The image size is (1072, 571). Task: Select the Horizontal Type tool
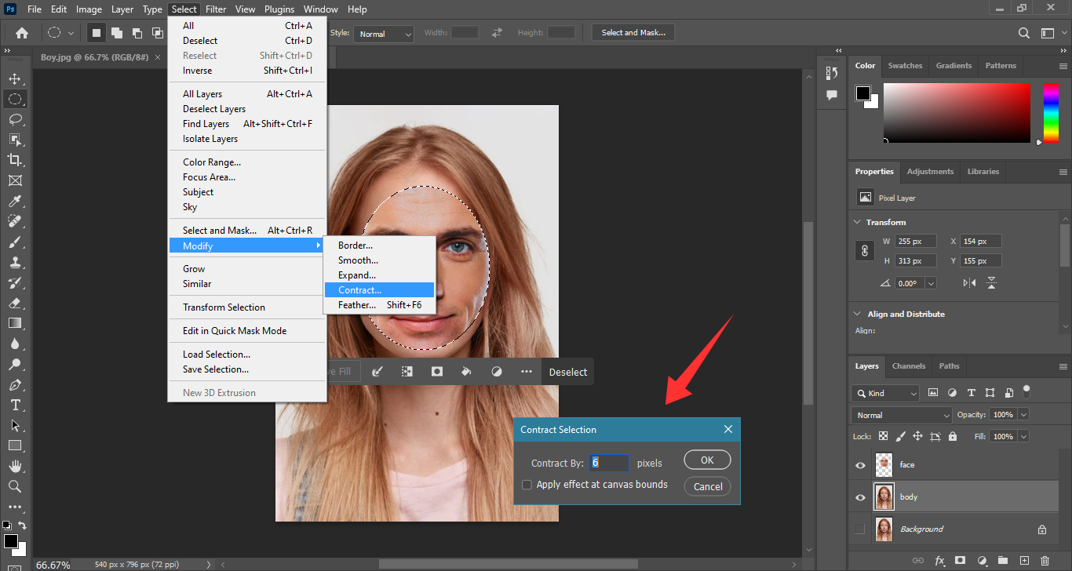pyautogui.click(x=15, y=405)
